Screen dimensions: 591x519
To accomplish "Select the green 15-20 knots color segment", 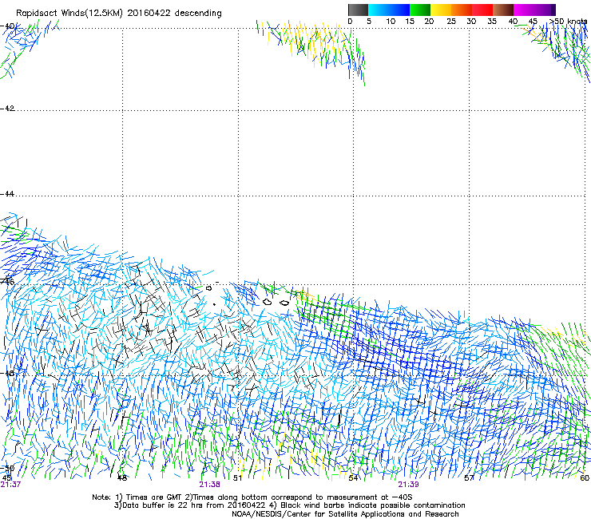I will [x=420, y=10].
